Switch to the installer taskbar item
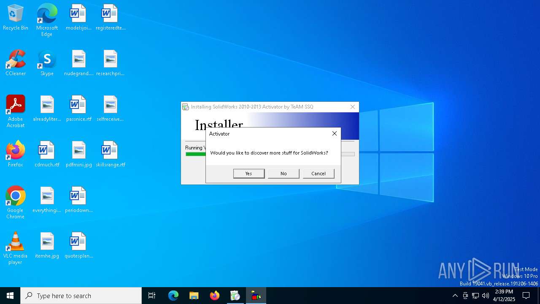 (x=235, y=296)
